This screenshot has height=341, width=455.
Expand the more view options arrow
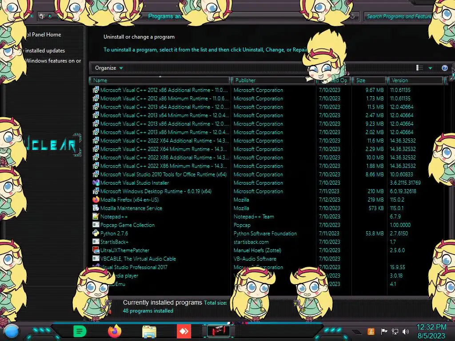pyautogui.click(x=430, y=68)
